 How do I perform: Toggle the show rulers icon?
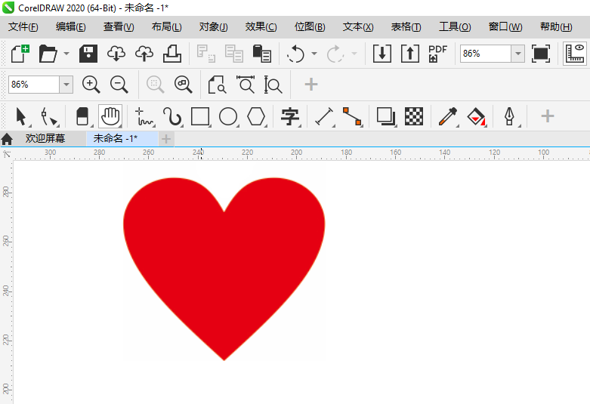pos(575,54)
